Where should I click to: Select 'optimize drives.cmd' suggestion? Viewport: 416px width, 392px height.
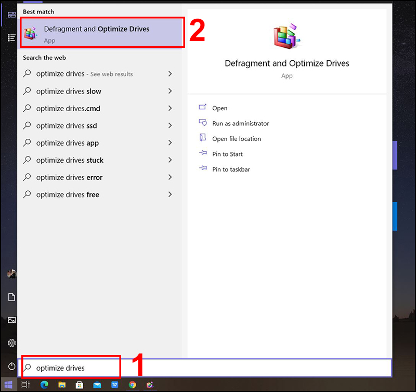99,109
